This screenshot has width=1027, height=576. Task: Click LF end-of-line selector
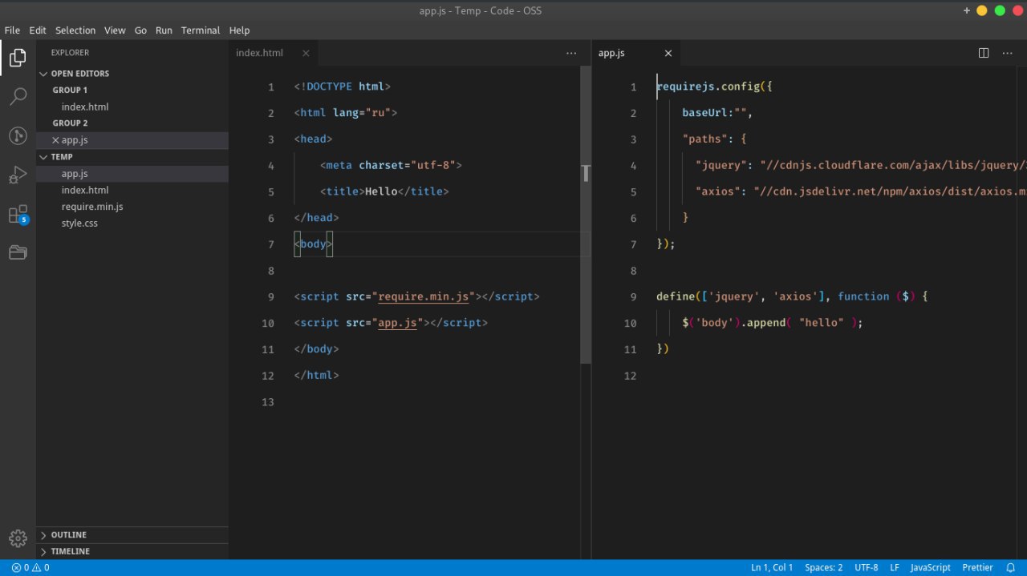tap(895, 567)
